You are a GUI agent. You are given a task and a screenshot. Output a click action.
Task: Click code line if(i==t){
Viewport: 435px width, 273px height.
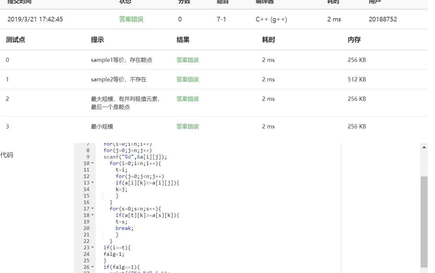(117, 247)
